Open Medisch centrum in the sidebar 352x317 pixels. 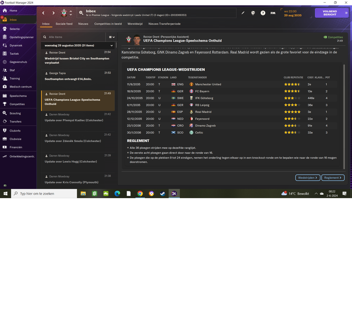(21, 87)
